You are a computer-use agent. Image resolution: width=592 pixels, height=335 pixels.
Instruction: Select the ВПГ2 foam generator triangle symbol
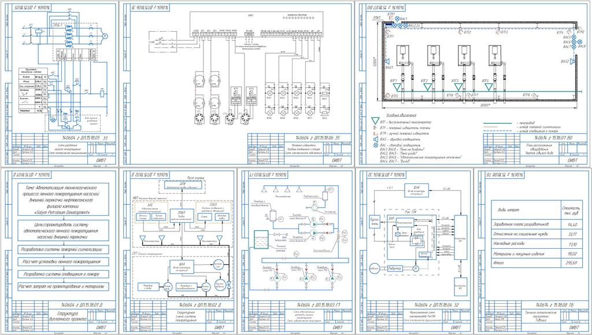[x=427, y=87]
